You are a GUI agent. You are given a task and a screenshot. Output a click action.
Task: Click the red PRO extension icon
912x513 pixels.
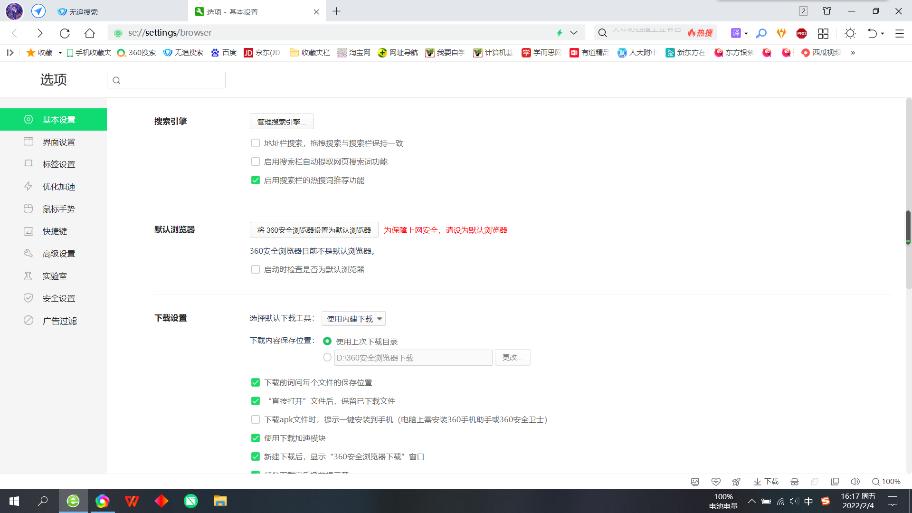(802, 33)
